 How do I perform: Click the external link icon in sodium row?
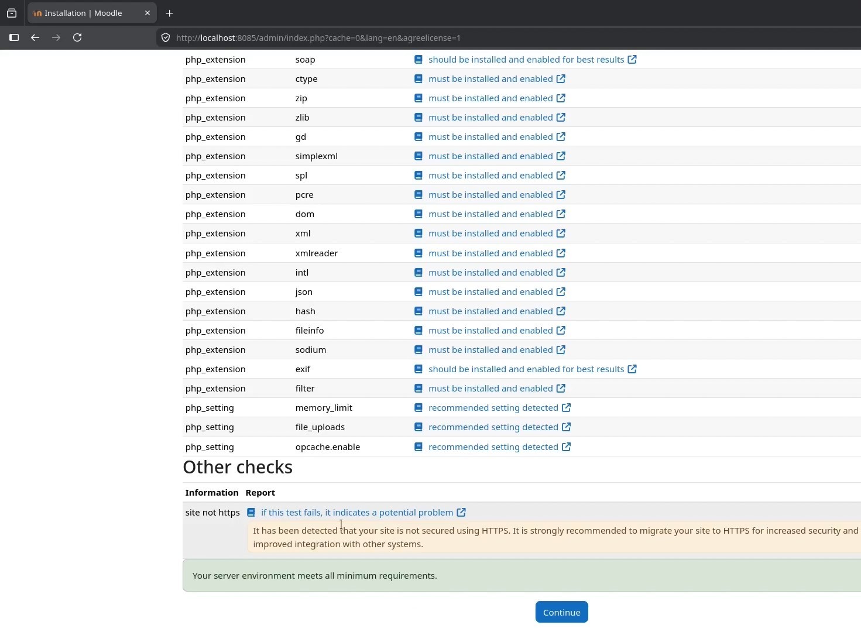click(x=561, y=350)
